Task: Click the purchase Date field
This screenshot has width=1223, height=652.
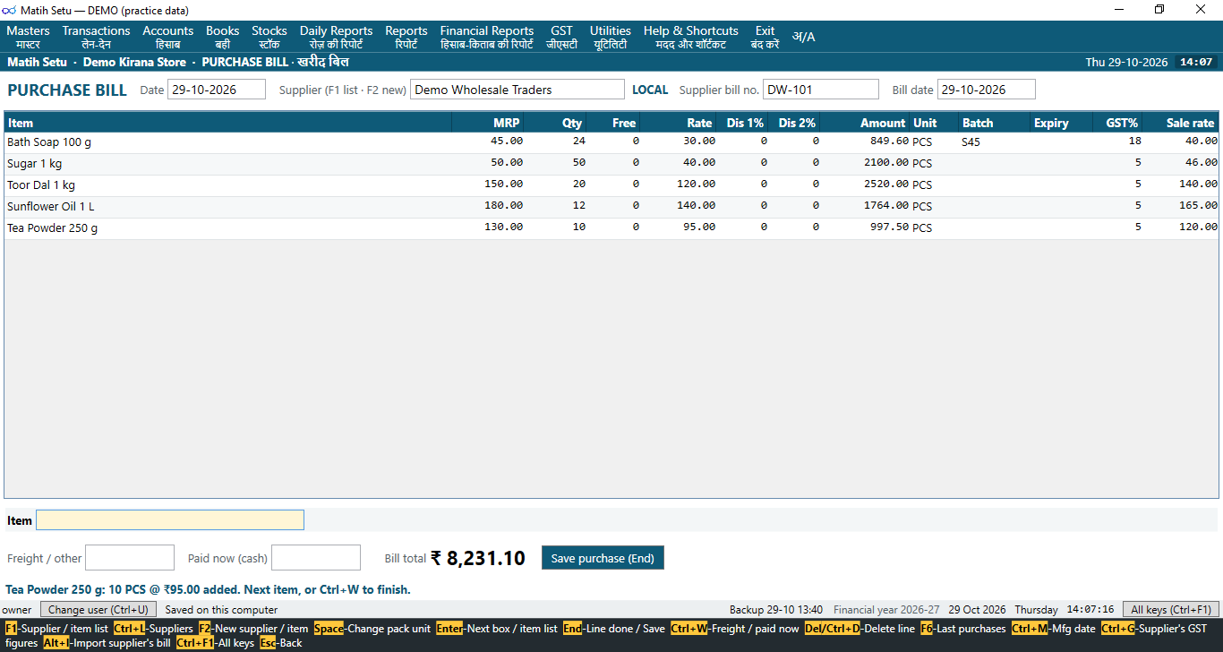Action: point(217,90)
